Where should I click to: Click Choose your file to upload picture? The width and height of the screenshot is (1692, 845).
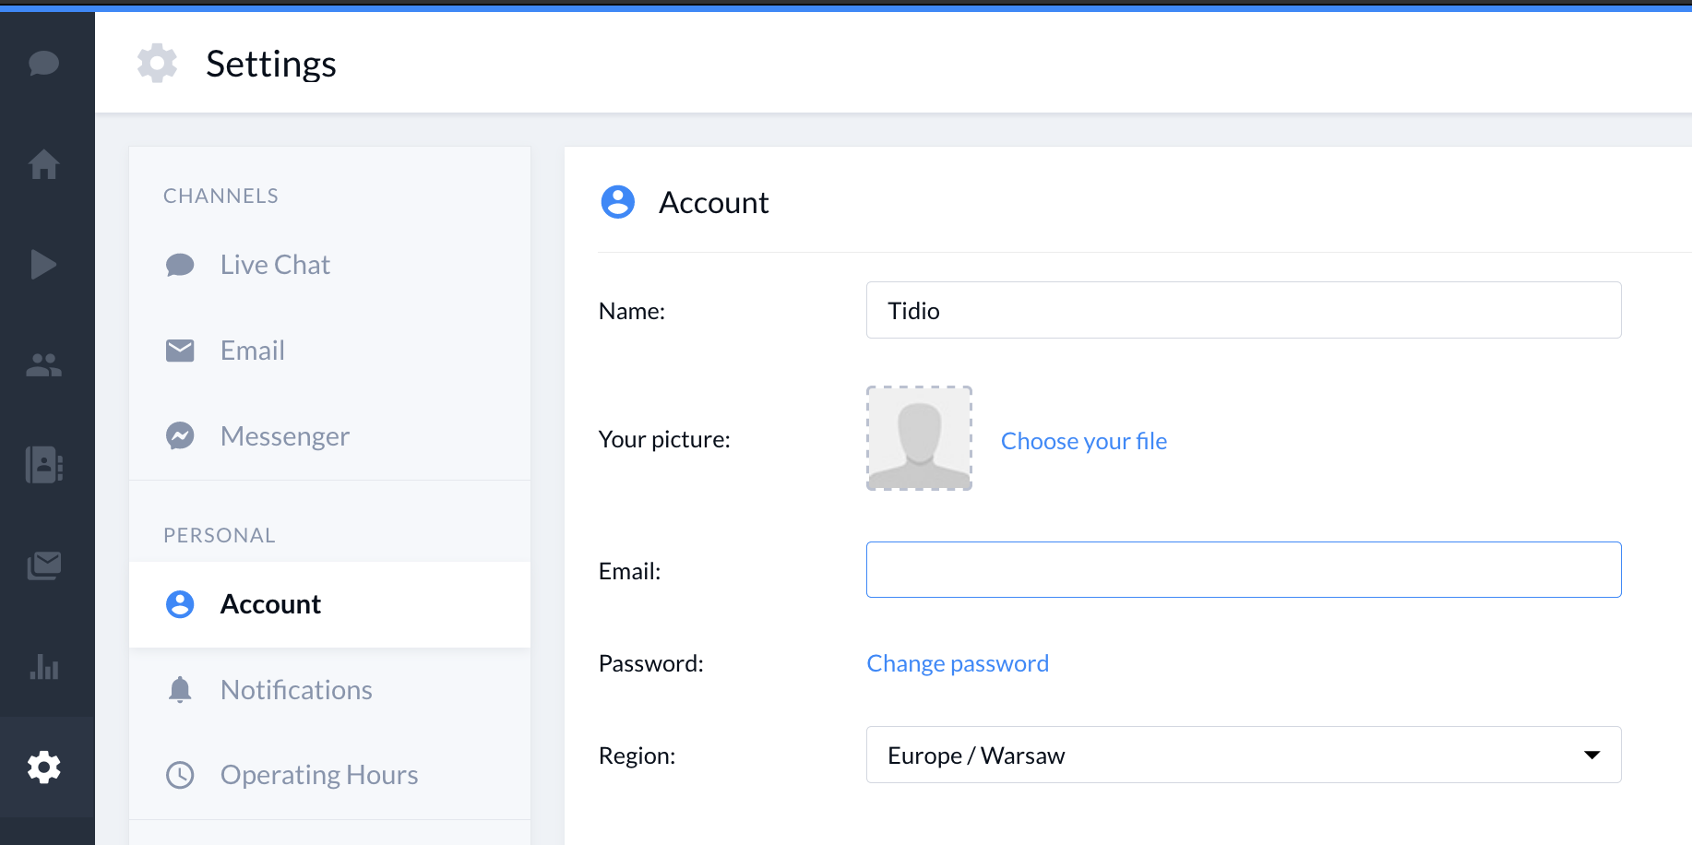coord(1084,441)
